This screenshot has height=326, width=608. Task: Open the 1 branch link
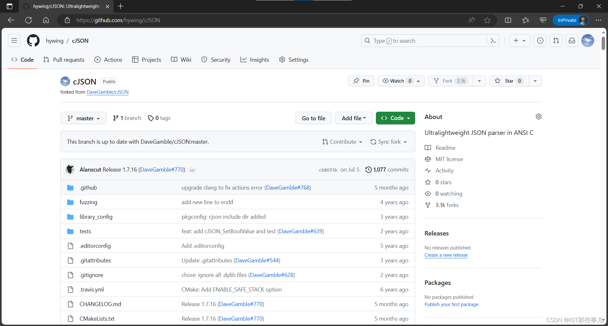click(x=127, y=118)
